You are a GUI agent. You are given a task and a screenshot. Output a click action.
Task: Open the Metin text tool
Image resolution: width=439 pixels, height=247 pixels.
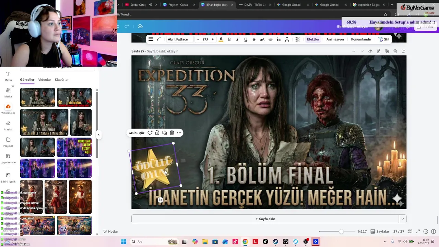point(8,76)
